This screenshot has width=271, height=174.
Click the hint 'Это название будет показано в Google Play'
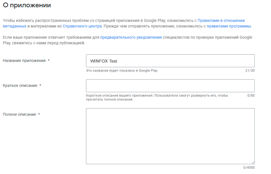122,71
